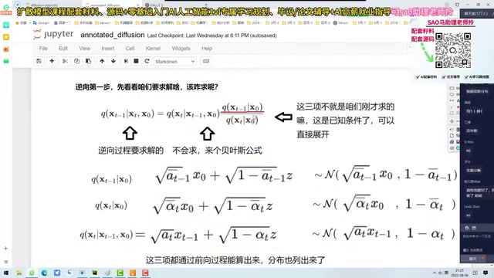The image size is (494, 278).
Task: Run the current cell with the run icon
Action: click(x=125, y=61)
